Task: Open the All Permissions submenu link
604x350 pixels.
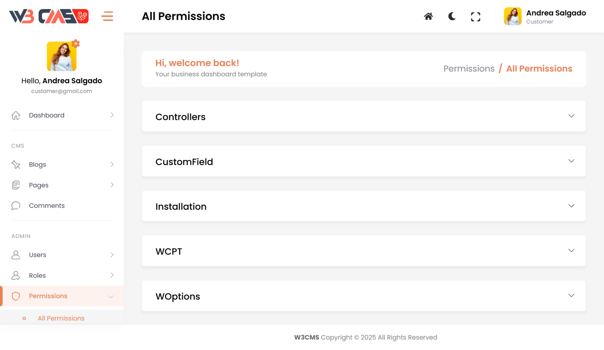Action: [x=61, y=318]
